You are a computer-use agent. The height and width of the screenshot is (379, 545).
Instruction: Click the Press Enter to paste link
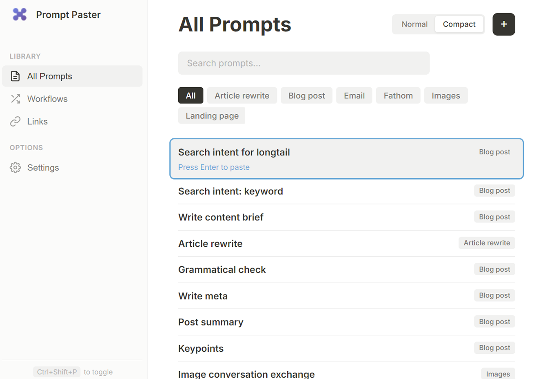pyautogui.click(x=214, y=167)
